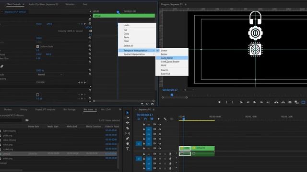Expand the Spatial Interpolation submenu
307x172 pixels.
click(137, 54)
